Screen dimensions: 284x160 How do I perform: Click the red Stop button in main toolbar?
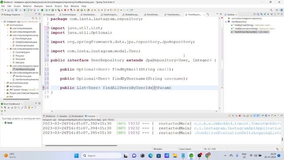point(65,10)
